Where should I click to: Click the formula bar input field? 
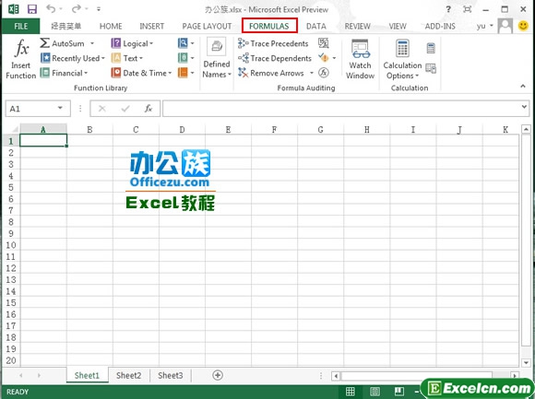coord(341,109)
